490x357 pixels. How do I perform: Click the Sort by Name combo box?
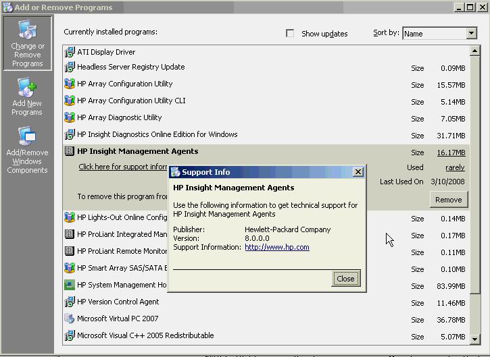[x=440, y=33]
